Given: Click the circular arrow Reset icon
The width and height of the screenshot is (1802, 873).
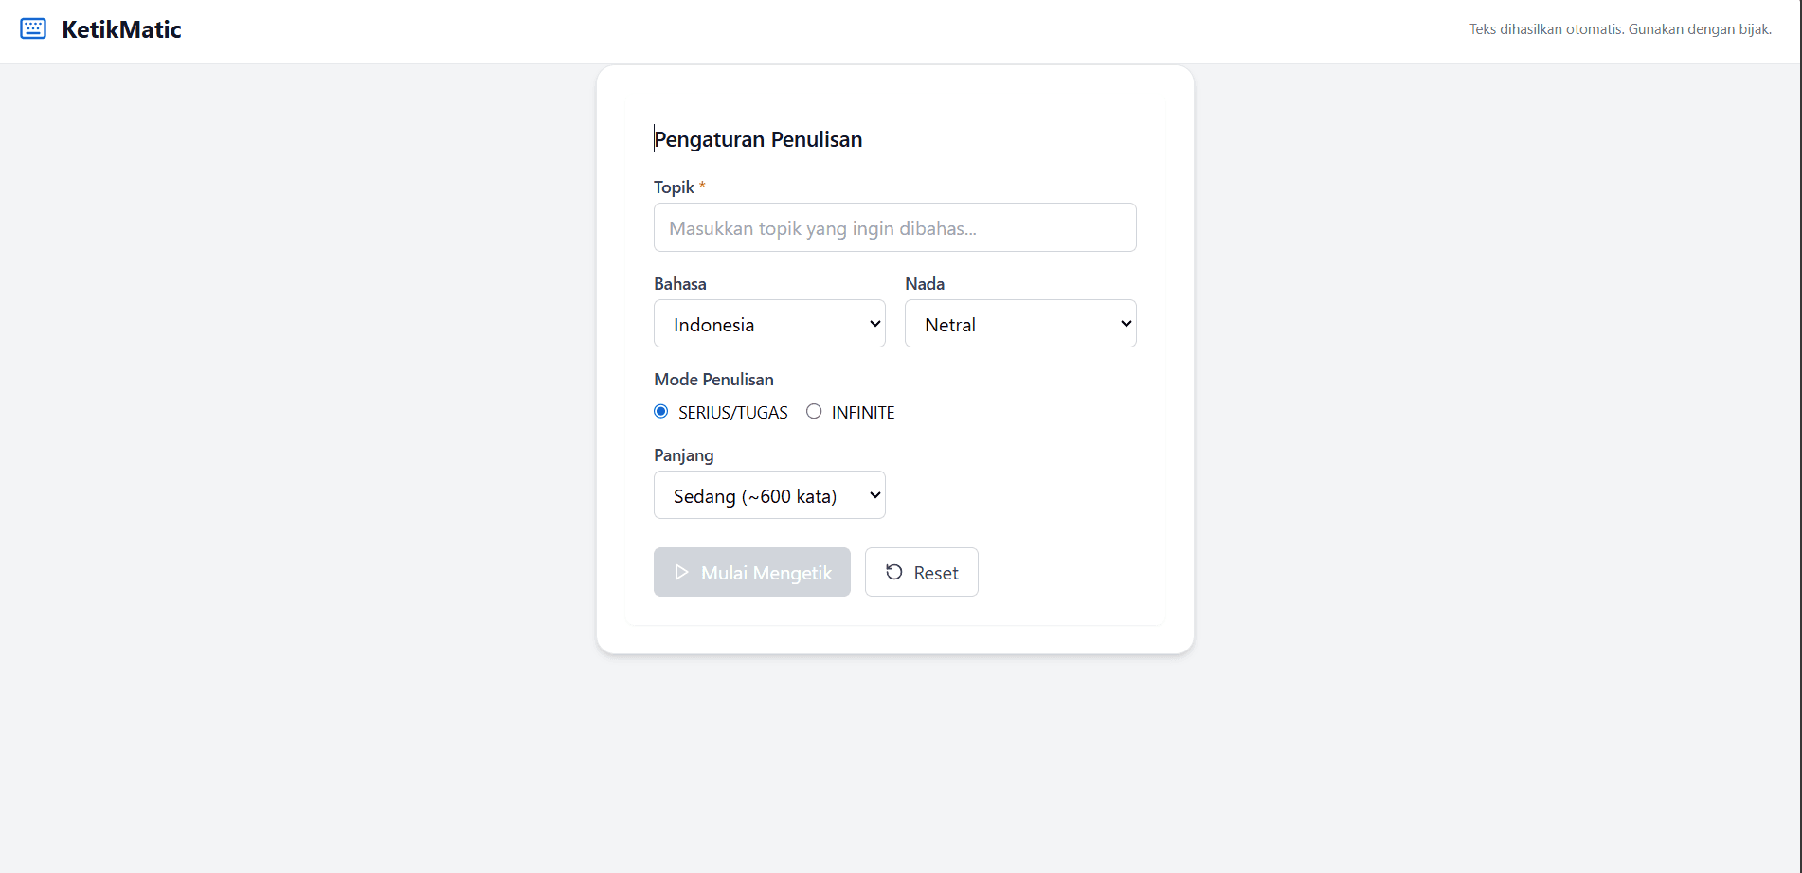Looking at the screenshot, I should click(x=893, y=572).
